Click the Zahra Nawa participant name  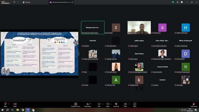point(139,54)
